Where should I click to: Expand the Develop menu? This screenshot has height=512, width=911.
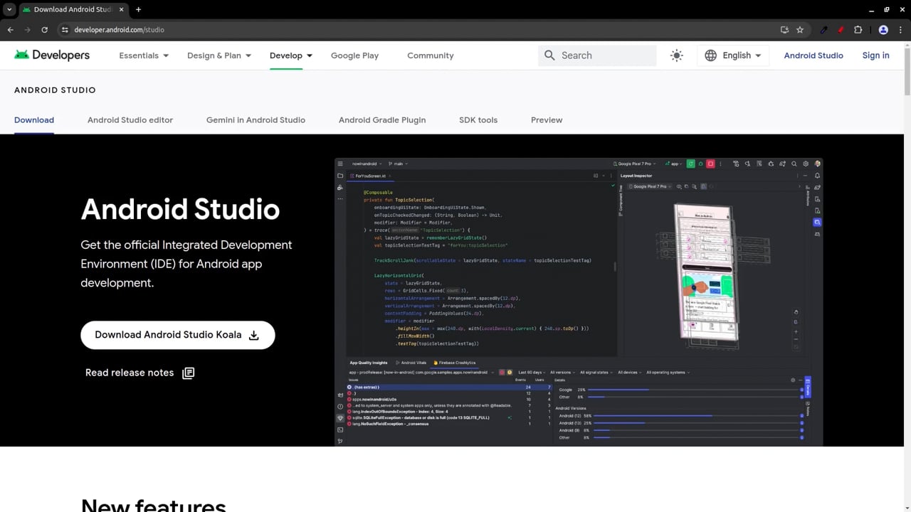point(291,55)
